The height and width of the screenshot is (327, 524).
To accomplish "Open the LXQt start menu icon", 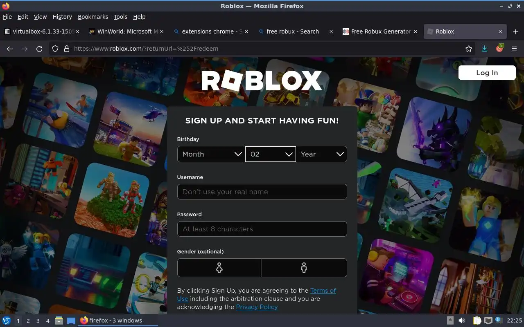I will click(7, 320).
